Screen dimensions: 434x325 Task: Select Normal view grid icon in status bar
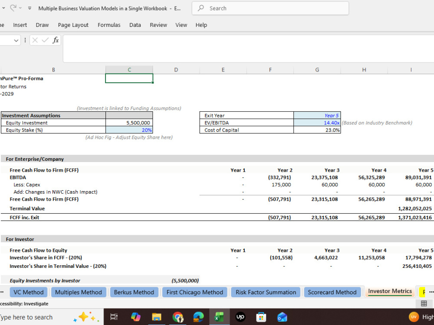click(x=424, y=303)
